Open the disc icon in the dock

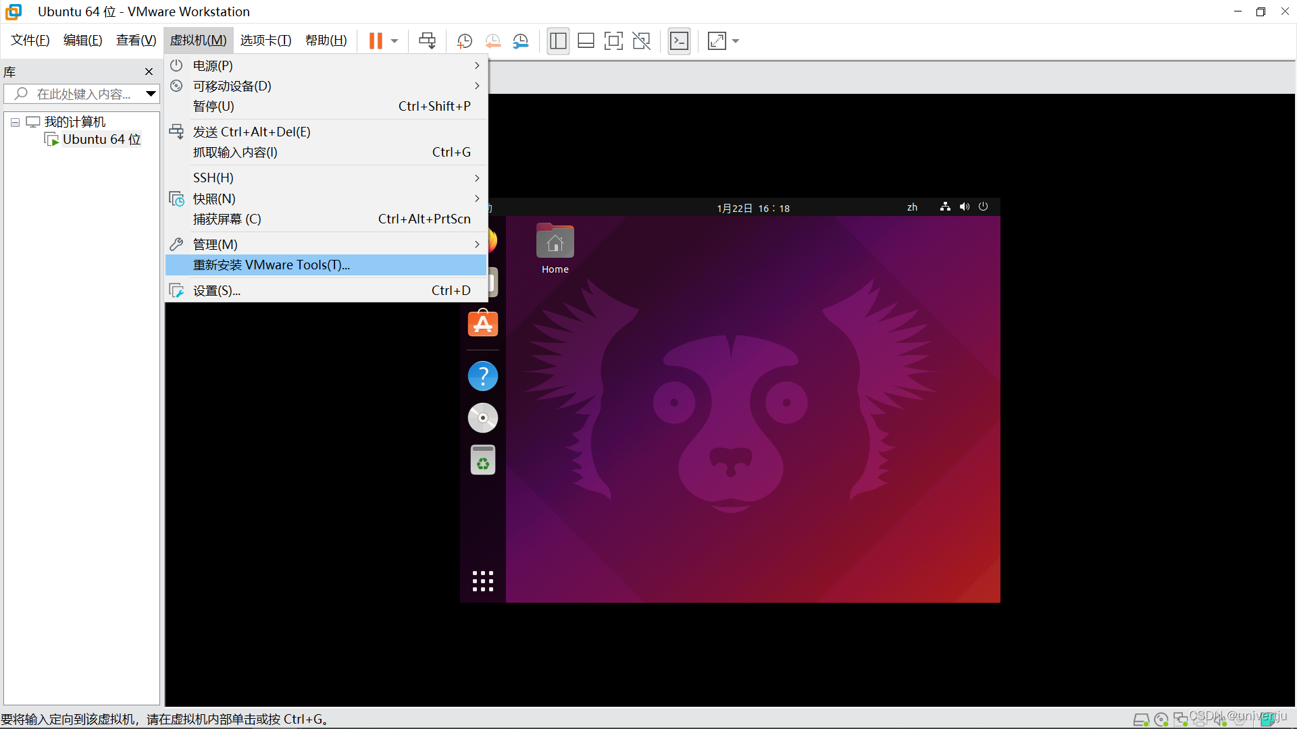(x=483, y=418)
